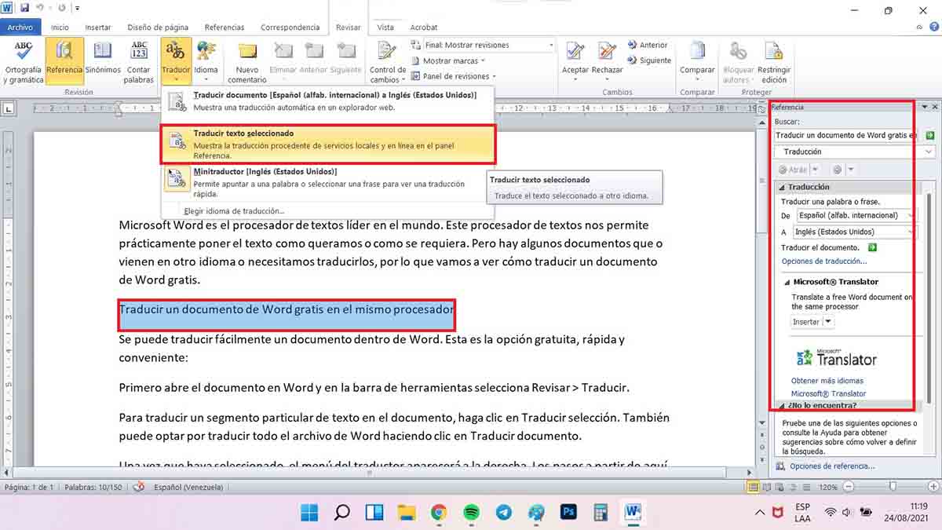Open the Archivo tab
The height and width of the screenshot is (530, 942).
(x=20, y=27)
